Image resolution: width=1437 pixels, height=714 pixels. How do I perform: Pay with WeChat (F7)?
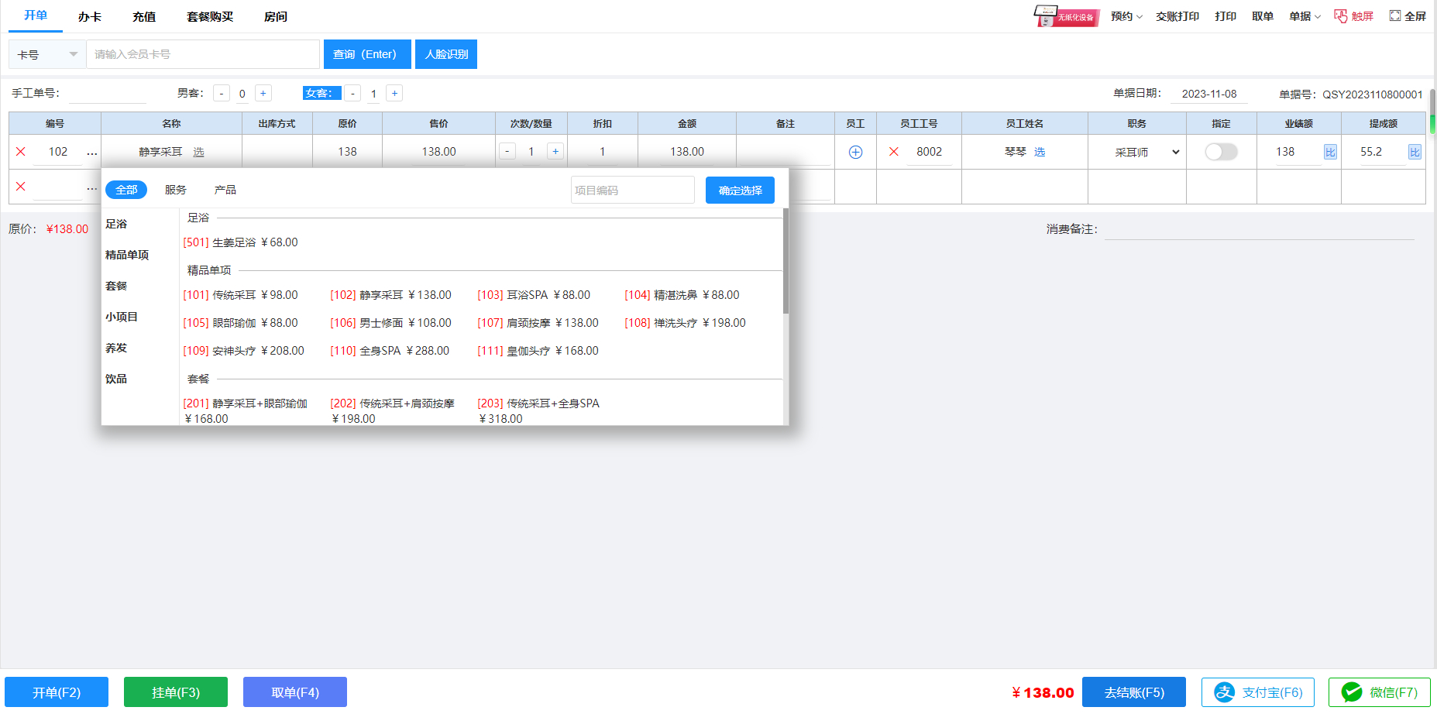1380,692
